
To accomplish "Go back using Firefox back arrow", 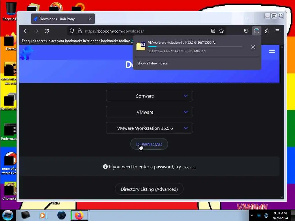I will point(26,31).
